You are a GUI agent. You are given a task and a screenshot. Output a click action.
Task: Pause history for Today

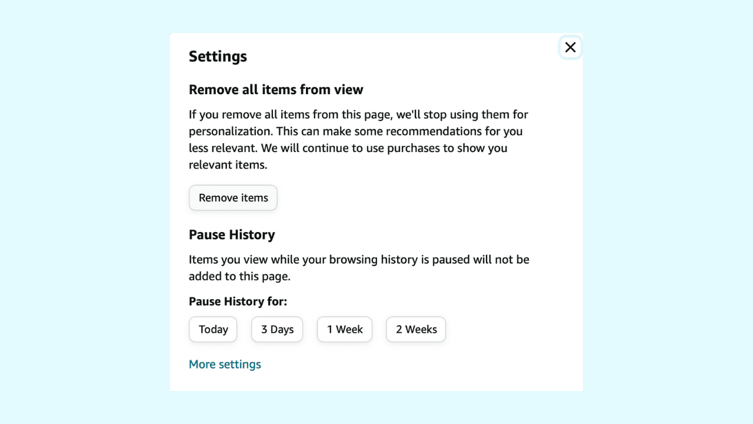coord(213,329)
